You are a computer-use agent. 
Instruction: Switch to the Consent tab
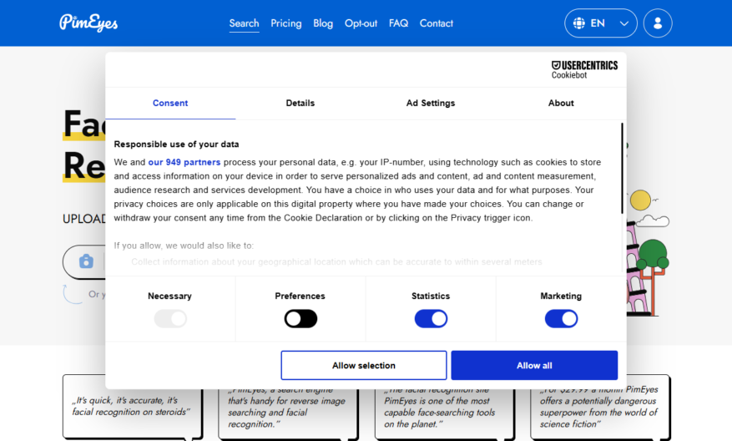tap(170, 104)
